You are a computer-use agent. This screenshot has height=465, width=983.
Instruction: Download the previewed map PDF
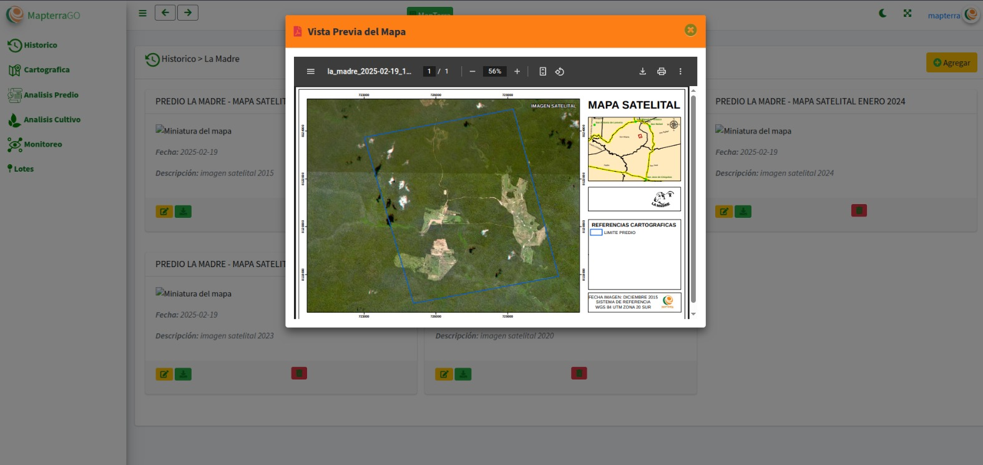(642, 72)
